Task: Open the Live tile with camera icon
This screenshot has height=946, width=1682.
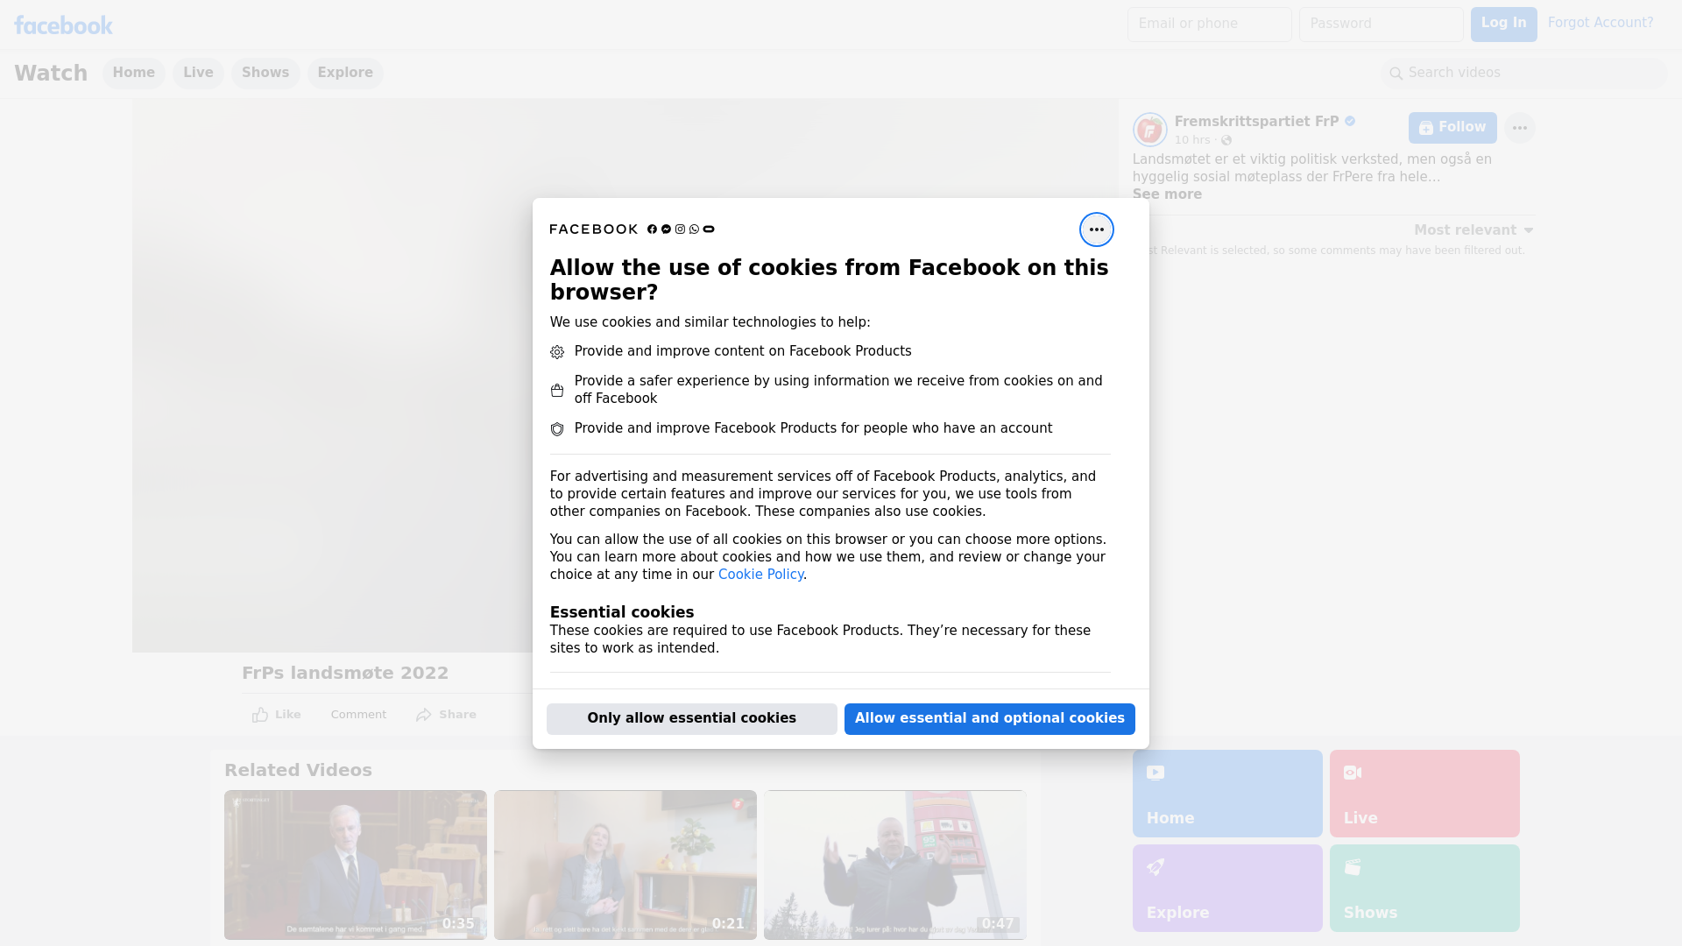Action: point(1424,793)
